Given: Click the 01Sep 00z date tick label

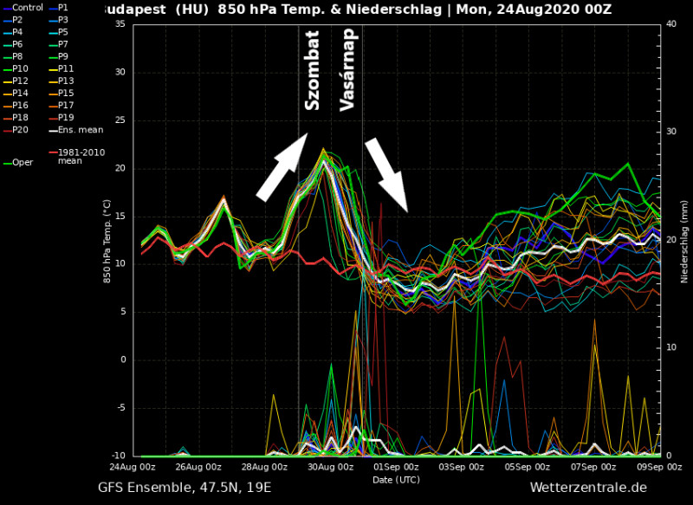Looking at the screenshot, I should coord(396,467).
